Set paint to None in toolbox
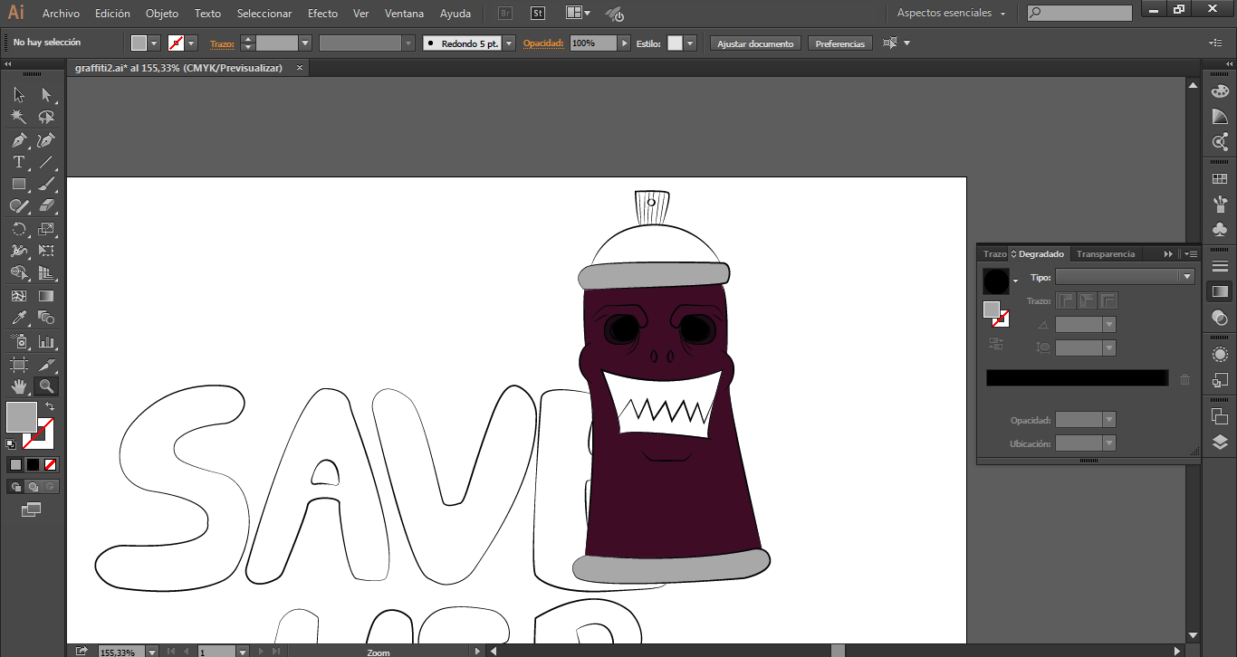The image size is (1237, 657). click(51, 464)
